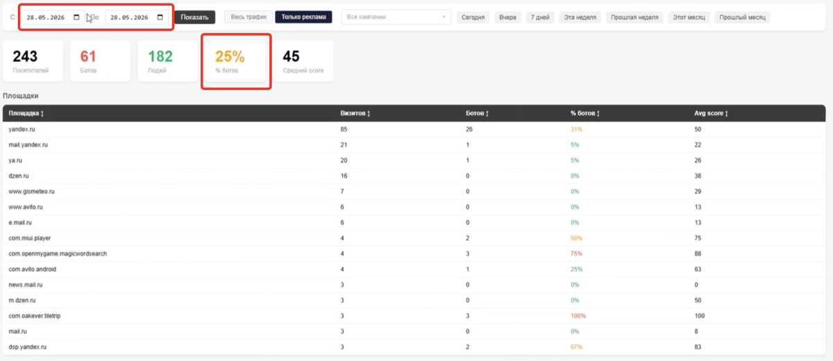Click the com.miui.player row name
This screenshot has height=361, width=833.
pos(29,238)
